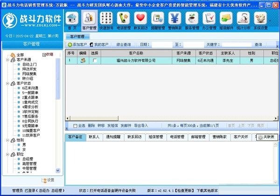The image size is (280, 196).
Task: Click the 我的客户 person icon
Action: (91, 45)
